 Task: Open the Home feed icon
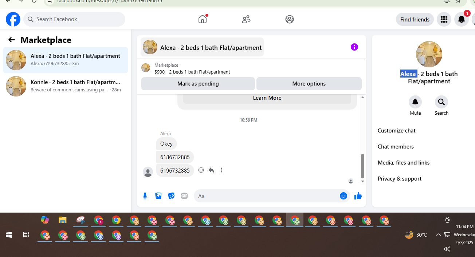click(203, 19)
